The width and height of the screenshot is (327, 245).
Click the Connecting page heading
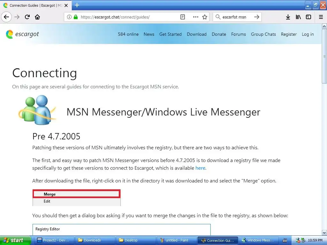(45, 73)
